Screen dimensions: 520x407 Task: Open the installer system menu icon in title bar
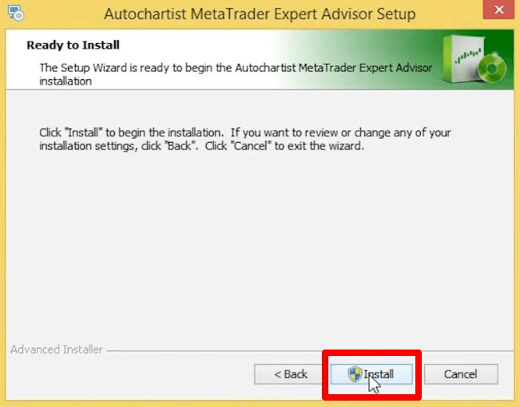pyautogui.click(x=16, y=14)
